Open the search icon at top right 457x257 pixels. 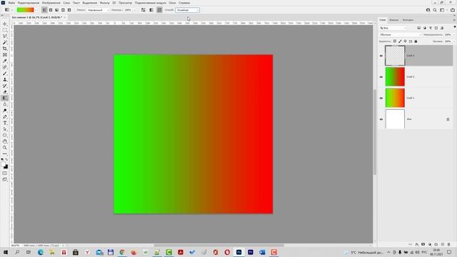click(x=435, y=10)
